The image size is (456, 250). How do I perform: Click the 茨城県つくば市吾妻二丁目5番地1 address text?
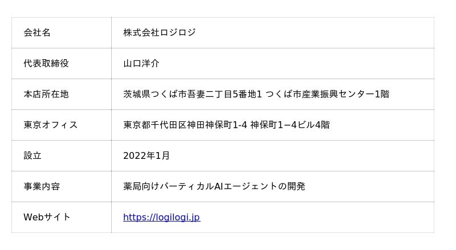192,94
